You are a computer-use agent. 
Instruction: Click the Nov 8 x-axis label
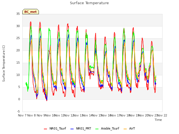coord(32,115)
